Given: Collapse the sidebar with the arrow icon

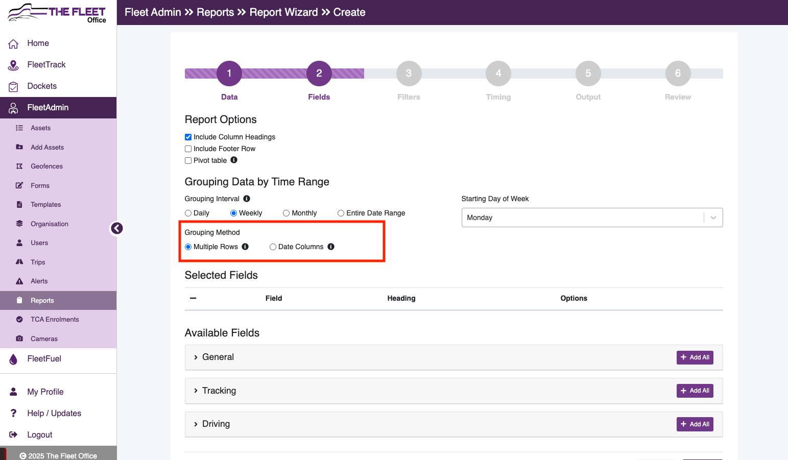Looking at the screenshot, I should [x=117, y=228].
